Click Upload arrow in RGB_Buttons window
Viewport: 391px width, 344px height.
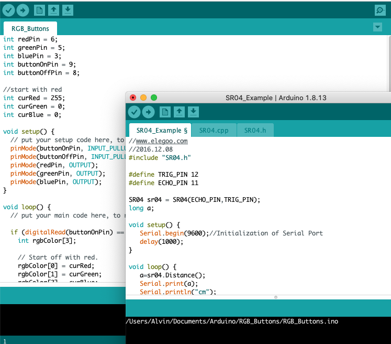pyautogui.click(x=23, y=10)
